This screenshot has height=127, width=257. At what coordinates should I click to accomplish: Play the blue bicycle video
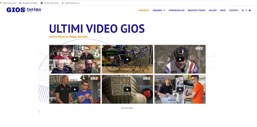coord(127,59)
